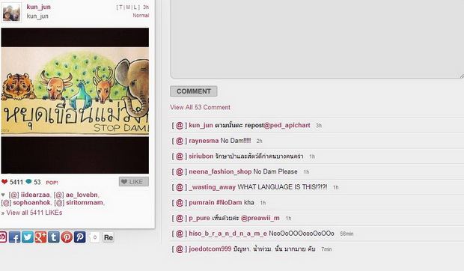
Task: Reply @ icon on p_pure comment
Action: 180,218
